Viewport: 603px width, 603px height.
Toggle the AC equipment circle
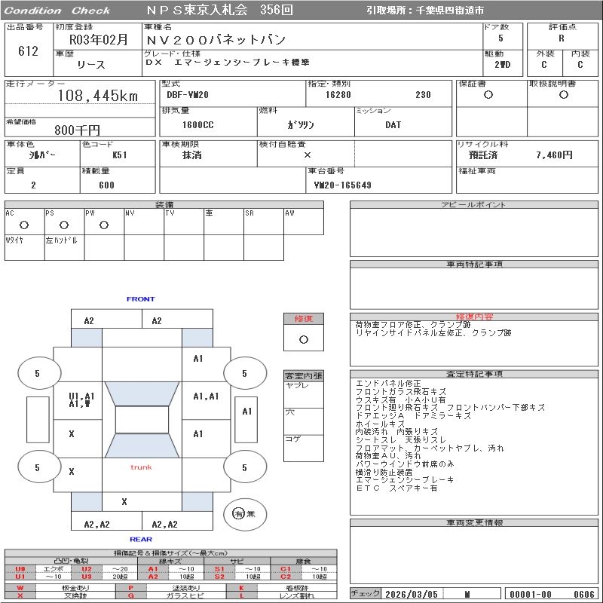click(24, 225)
